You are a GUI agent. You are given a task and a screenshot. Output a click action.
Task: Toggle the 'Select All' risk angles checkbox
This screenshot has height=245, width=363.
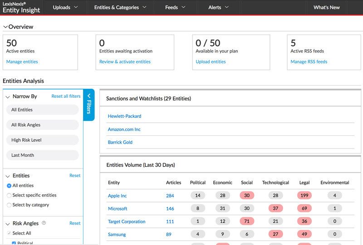click(9, 233)
